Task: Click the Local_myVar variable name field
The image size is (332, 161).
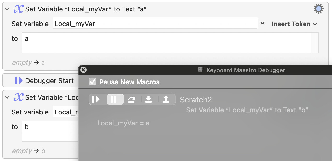Action: point(155,24)
